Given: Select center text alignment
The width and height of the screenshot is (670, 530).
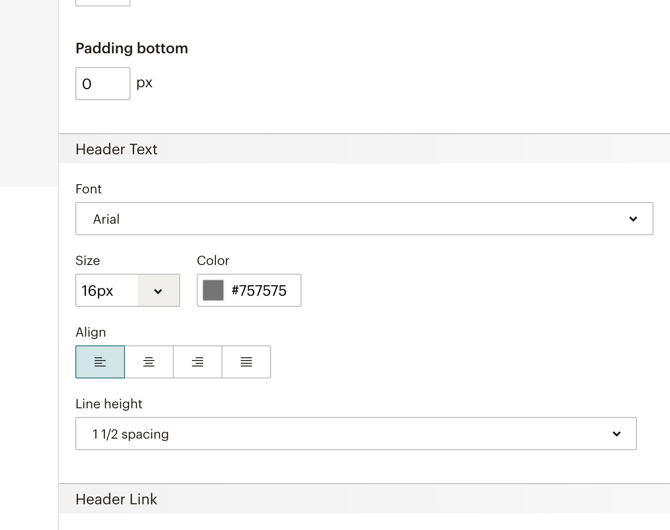Looking at the screenshot, I should 149,362.
